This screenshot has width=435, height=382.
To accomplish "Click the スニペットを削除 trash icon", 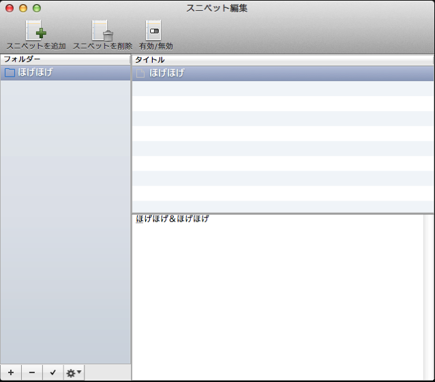I will 102,31.
